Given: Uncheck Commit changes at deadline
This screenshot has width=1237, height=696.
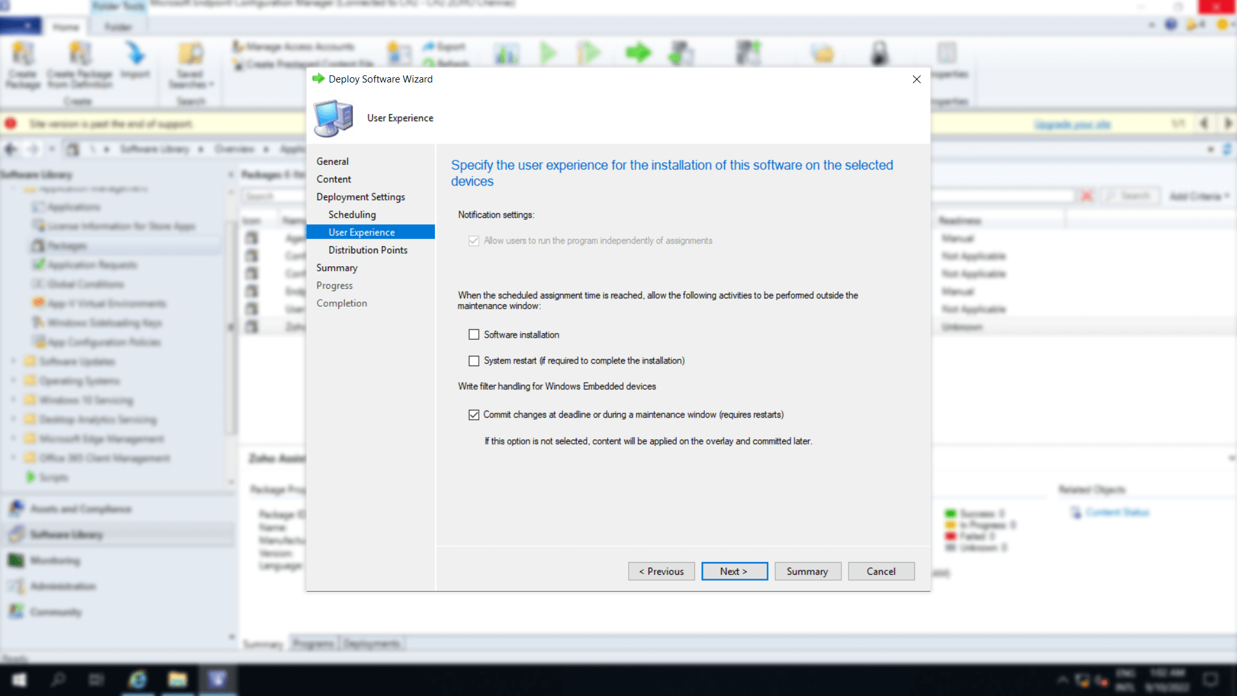Looking at the screenshot, I should (x=474, y=414).
